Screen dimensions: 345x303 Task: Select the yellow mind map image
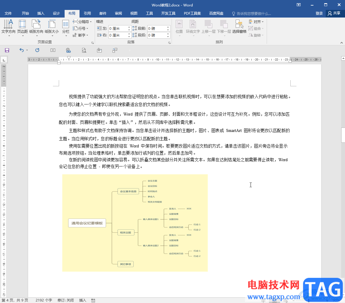click(x=135, y=223)
